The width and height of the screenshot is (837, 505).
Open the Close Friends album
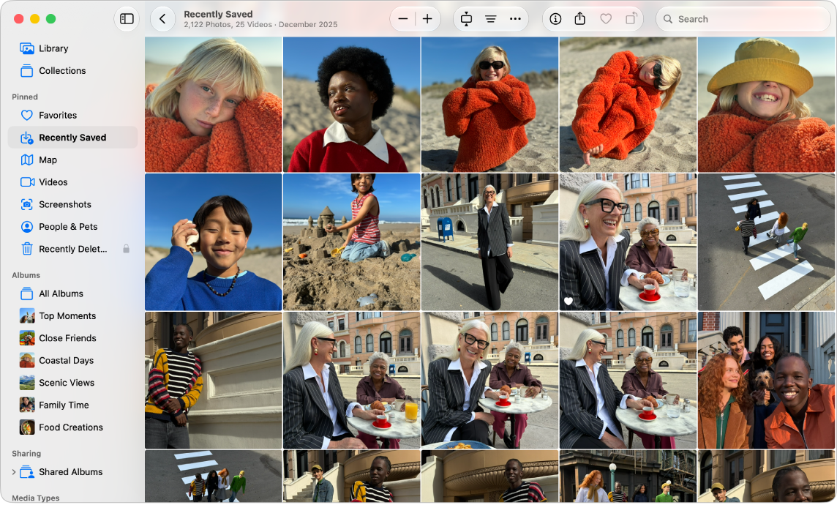(x=72, y=338)
